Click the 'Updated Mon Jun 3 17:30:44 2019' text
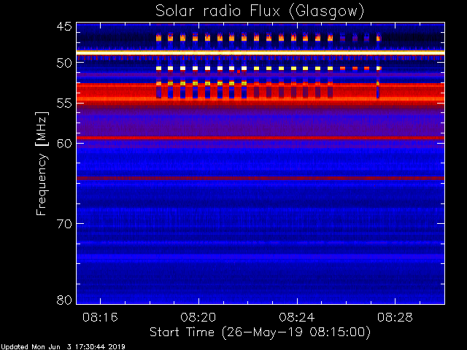 click(x=63, y=347)
